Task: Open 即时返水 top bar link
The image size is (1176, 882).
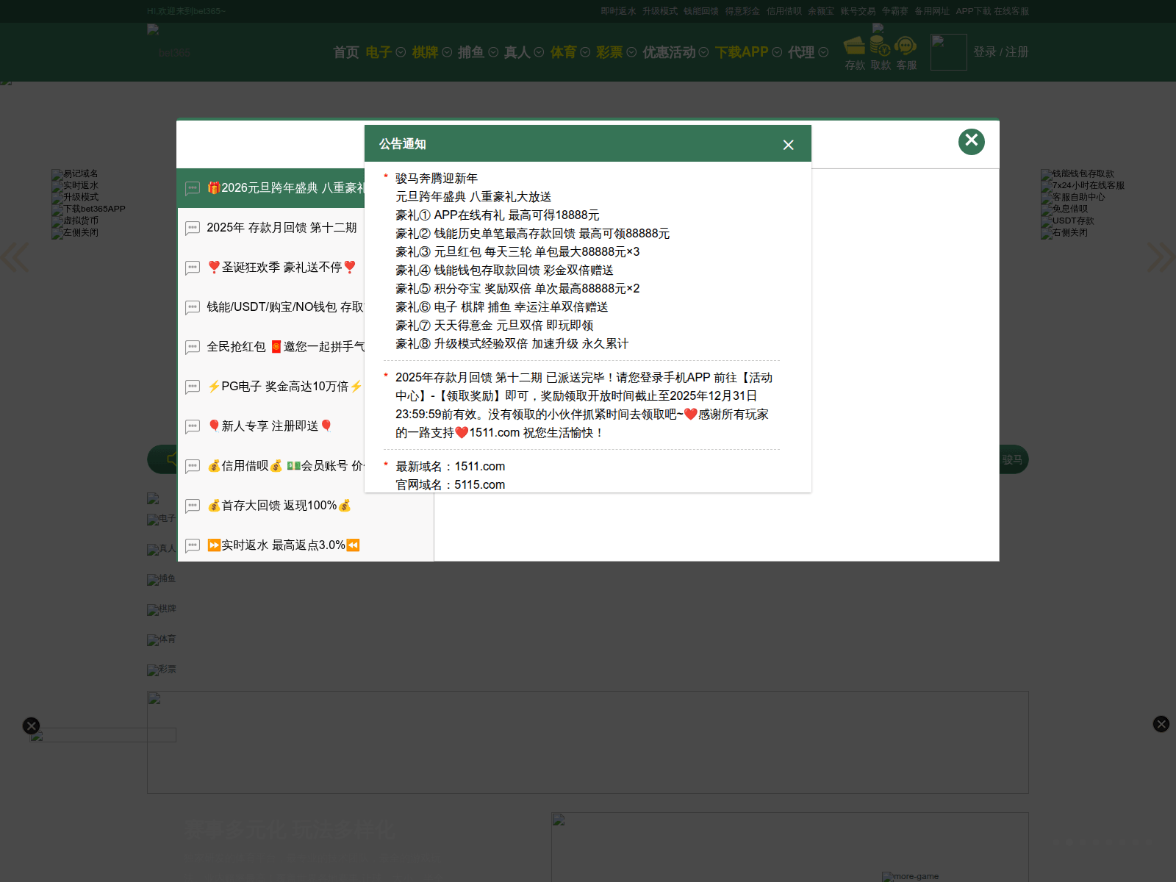Action: coord(618,11)
